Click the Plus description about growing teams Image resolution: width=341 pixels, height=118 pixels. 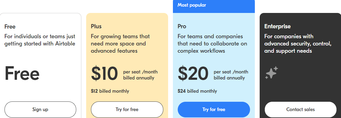[x=120, y=44]
